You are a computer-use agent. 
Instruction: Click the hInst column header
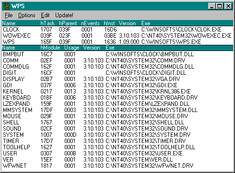(x=109, y=23)
